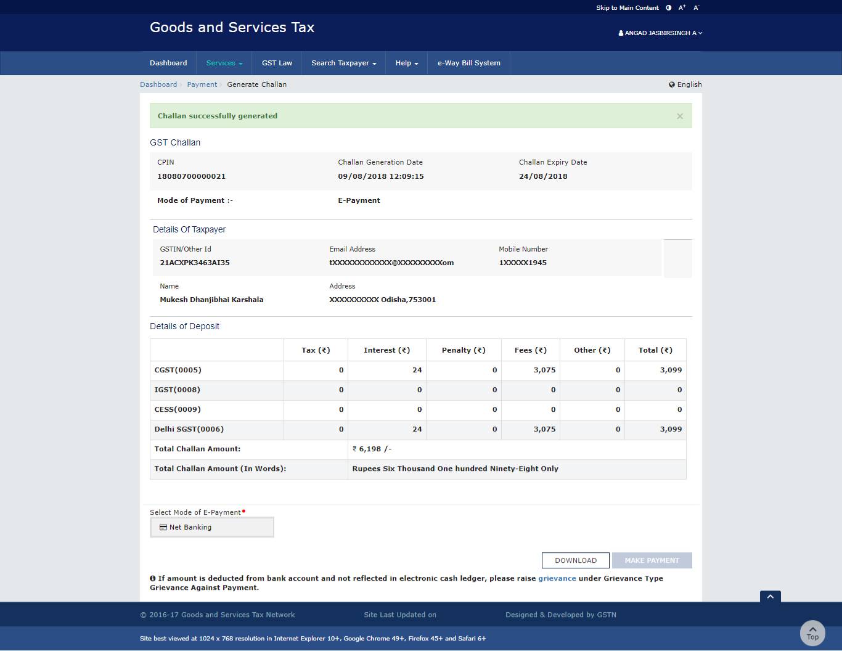Click the card icon inside the Net Banking button

[x=163, y=527]
